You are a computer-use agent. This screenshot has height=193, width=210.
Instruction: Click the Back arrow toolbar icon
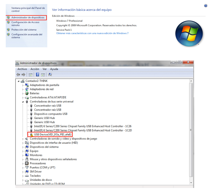(18, 75)
